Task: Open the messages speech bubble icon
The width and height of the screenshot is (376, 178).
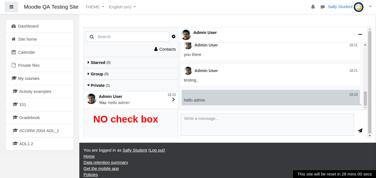Action: [x=323, y=7]
